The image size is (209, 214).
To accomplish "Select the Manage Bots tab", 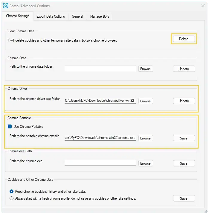I will click(x=100, y=16).
